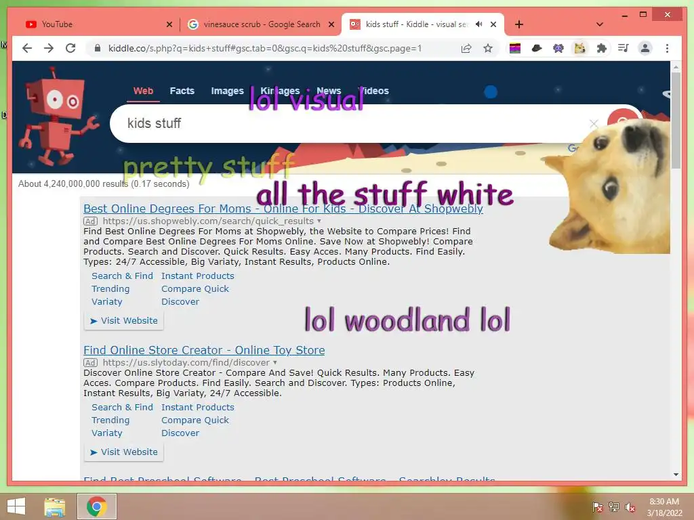Open Find Online Store Creator result
694x520 pixels.
204,350
